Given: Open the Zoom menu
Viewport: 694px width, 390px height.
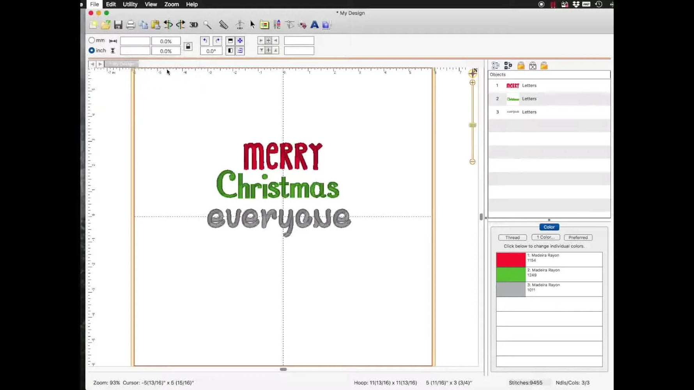Looking at the screenshot, I should [172, 4].
